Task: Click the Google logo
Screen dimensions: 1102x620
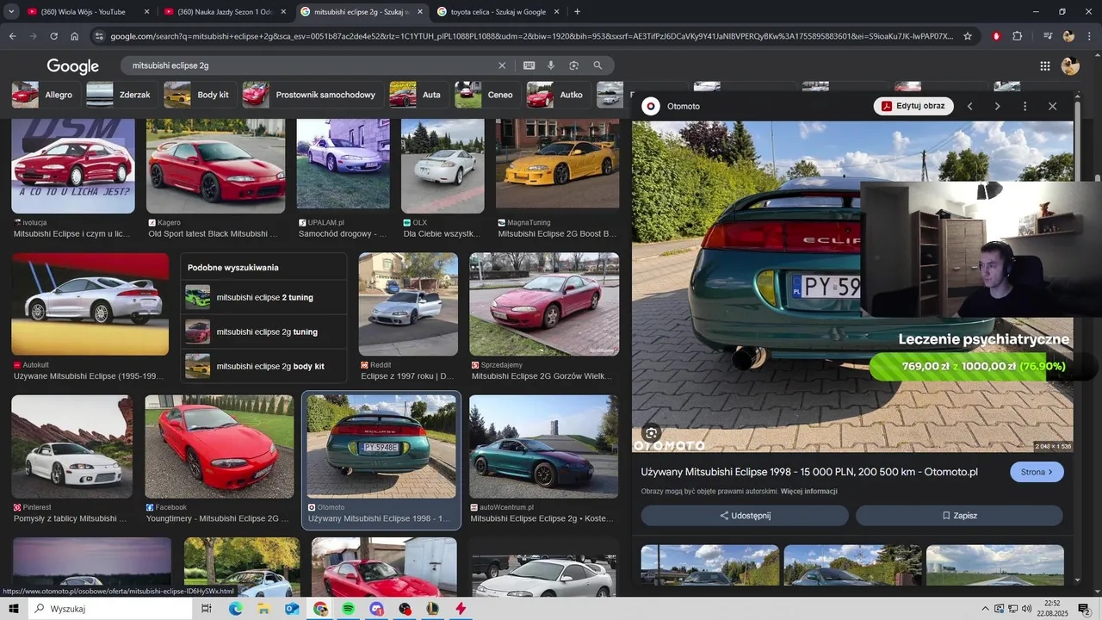Action: point(72,66)
